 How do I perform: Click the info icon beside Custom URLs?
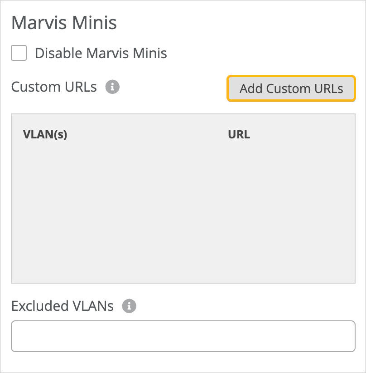112,87
